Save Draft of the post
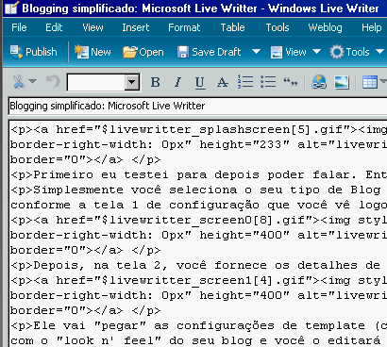 [209, 52]
